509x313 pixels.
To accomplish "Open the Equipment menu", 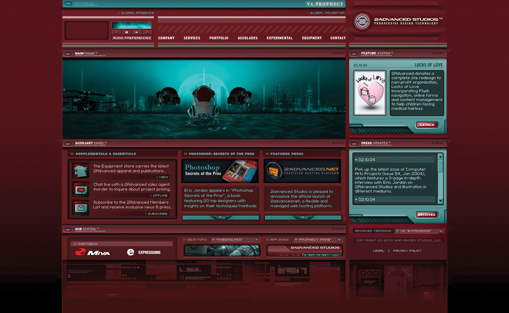I will tap(312, 38).
